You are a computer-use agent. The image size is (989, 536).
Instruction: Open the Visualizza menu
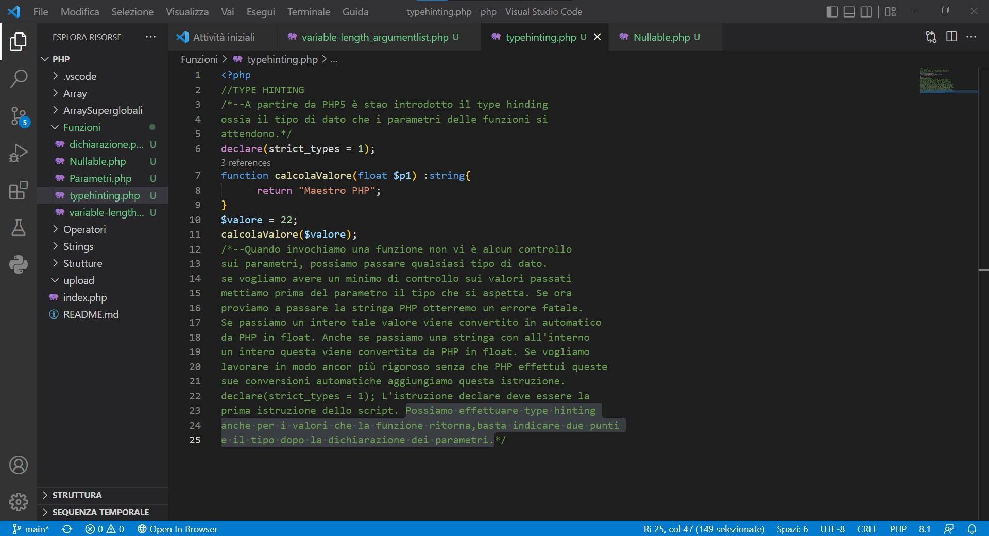pos(187,11)
